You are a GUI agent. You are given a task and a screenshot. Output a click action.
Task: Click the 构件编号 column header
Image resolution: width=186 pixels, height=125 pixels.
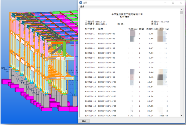point(90,29)
